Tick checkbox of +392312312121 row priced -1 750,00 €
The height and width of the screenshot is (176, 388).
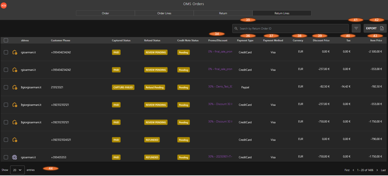pyautogui.click(x=6, y=122)
